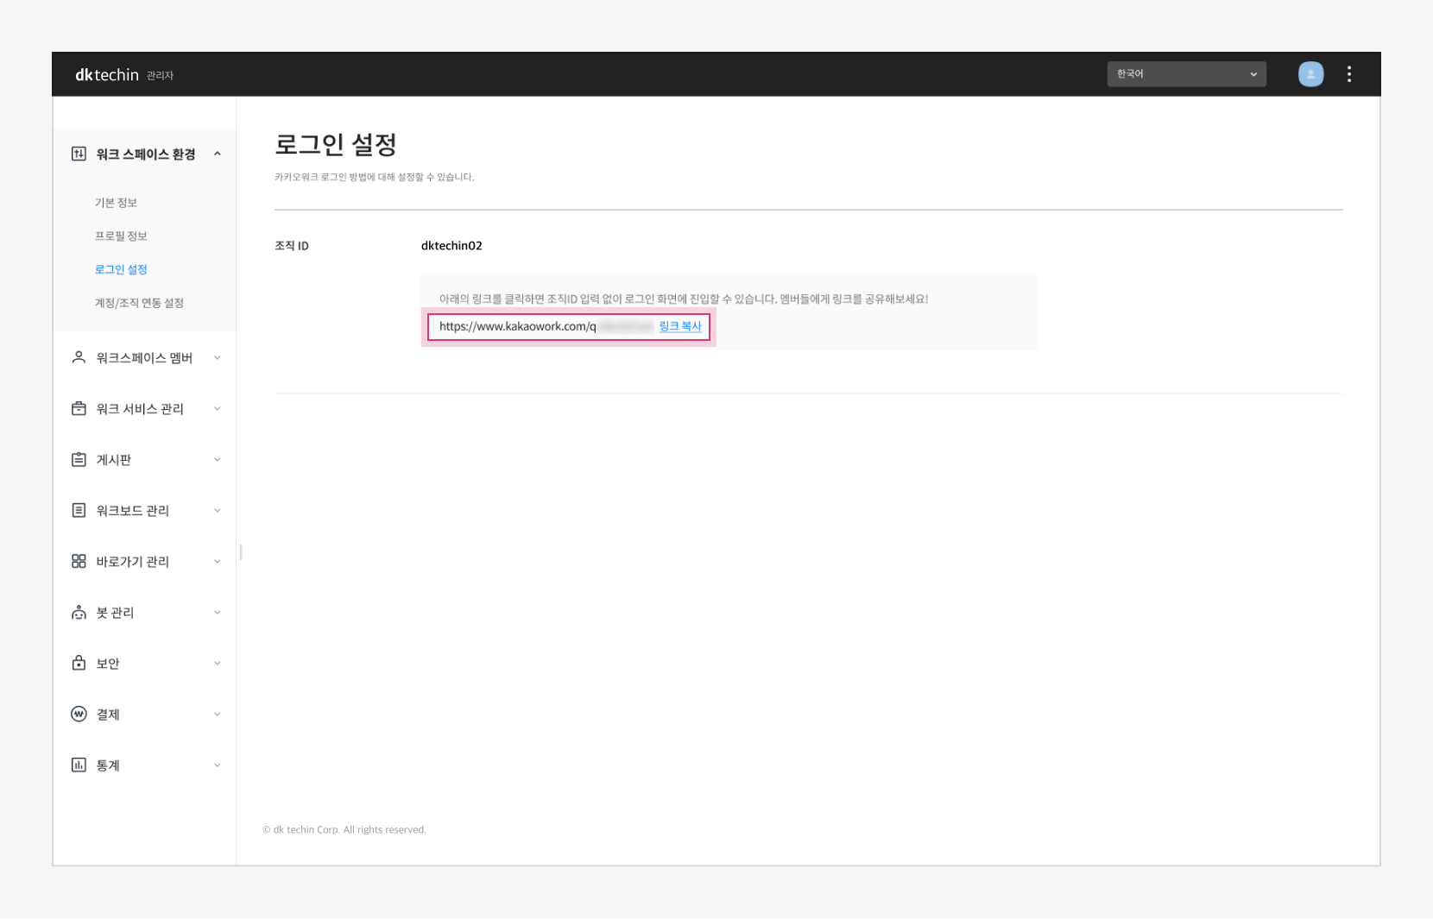
Task: Select 계정/조직 연동 설정 submenu
Action: point(139,303)
